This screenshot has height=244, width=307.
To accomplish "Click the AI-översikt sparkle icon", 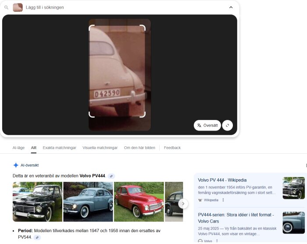I will (16, 165).
